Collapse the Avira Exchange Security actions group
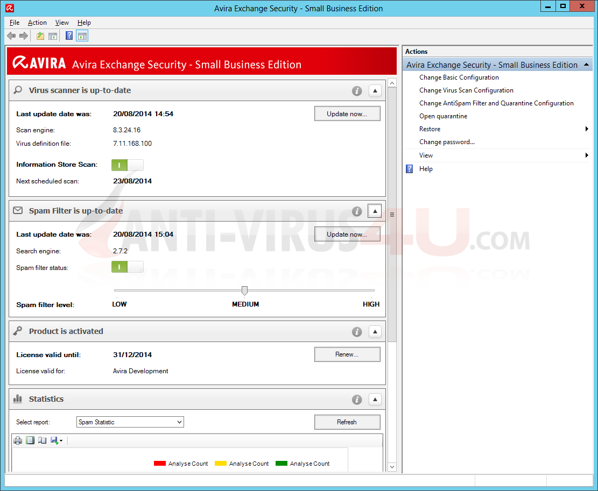Image resolution: width=598 pixels, height=491 pixels. pyautogui.click(x=586, y=65)
